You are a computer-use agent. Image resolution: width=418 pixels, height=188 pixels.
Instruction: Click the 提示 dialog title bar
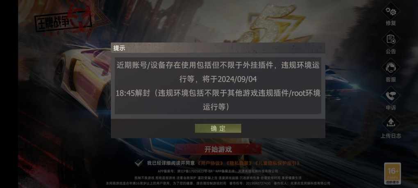(218, 48)
